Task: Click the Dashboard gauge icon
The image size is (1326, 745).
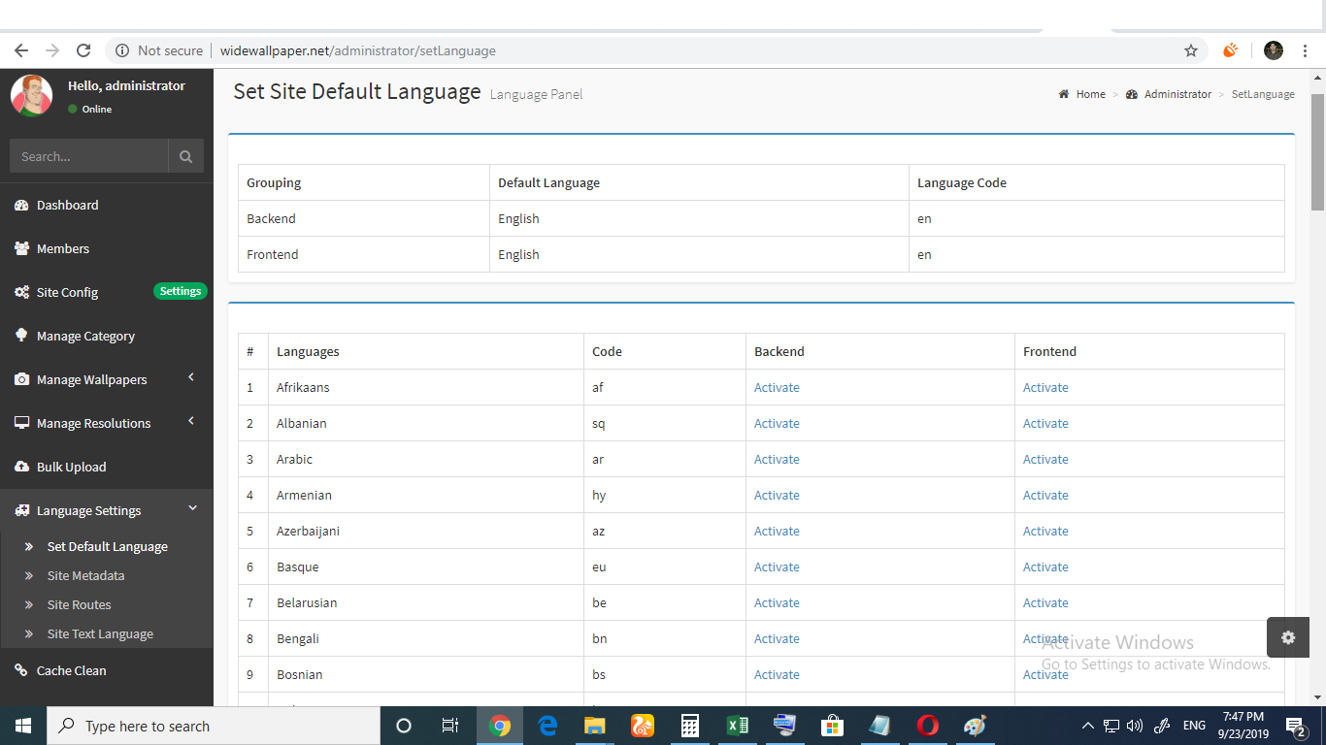Action: 21,206
